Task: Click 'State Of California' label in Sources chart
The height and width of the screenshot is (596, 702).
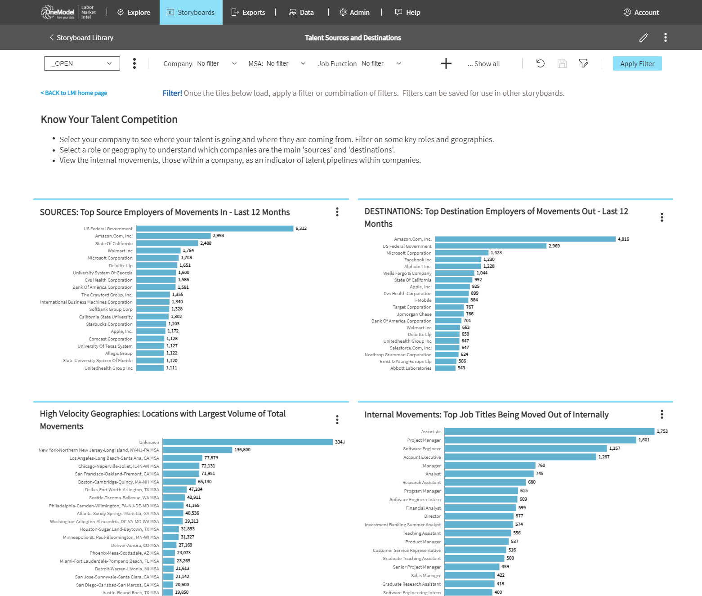Action: (x=114, y=243)
